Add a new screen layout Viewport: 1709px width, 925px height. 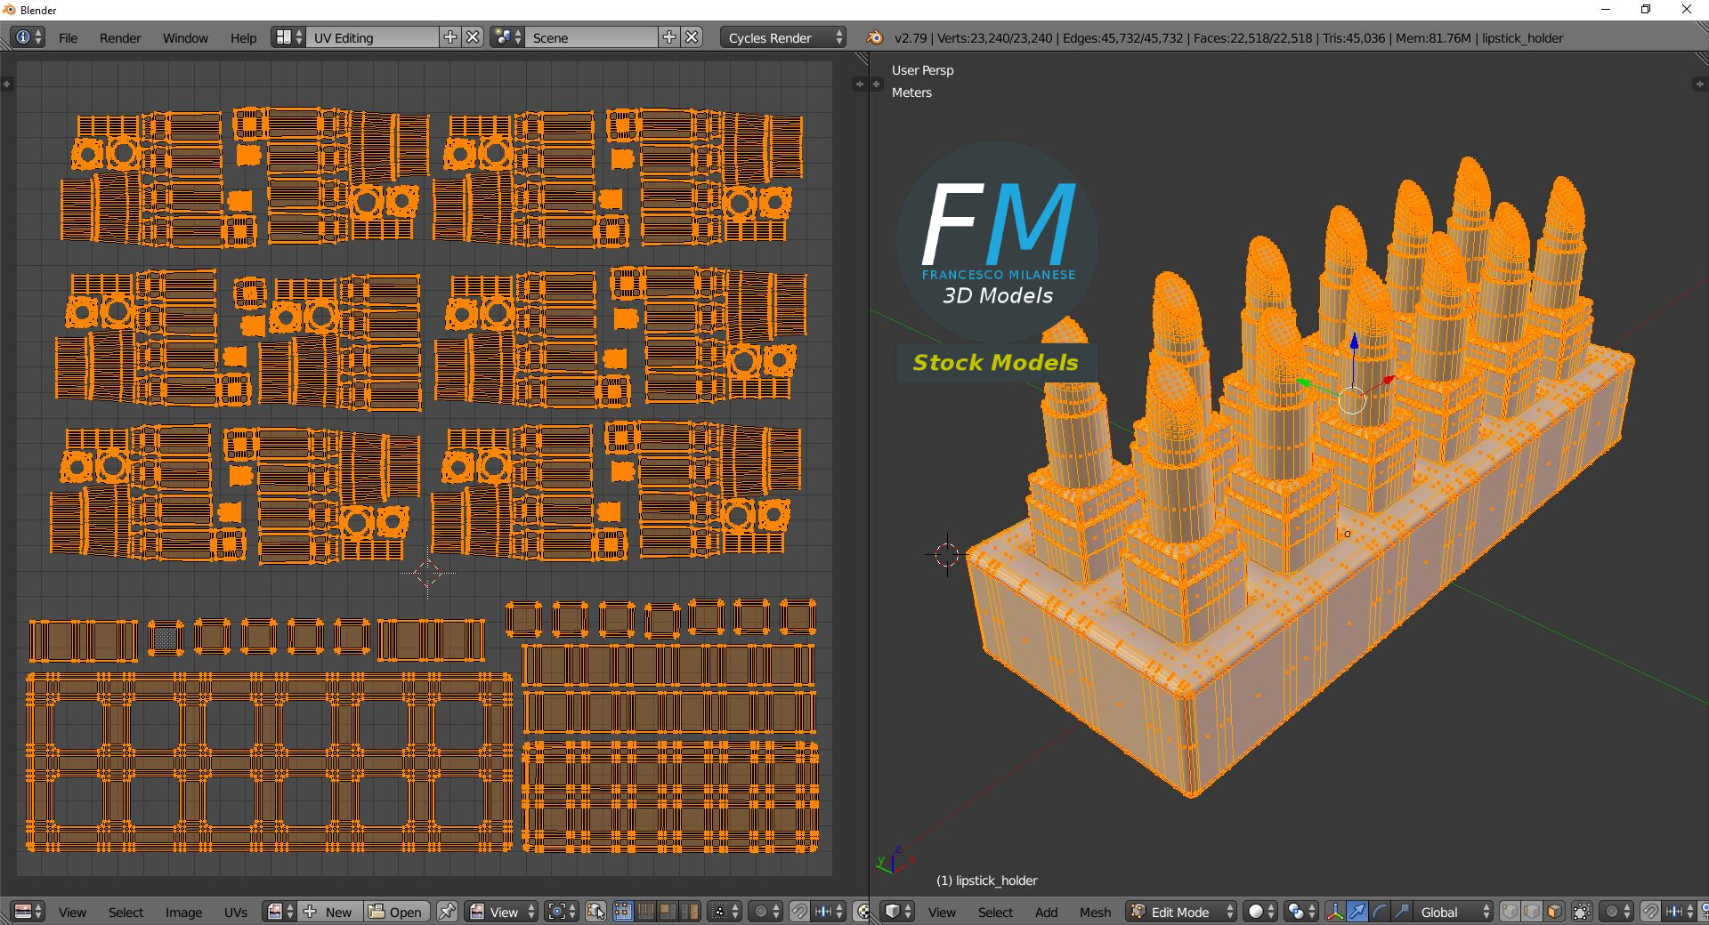click(x=450, y=37)
